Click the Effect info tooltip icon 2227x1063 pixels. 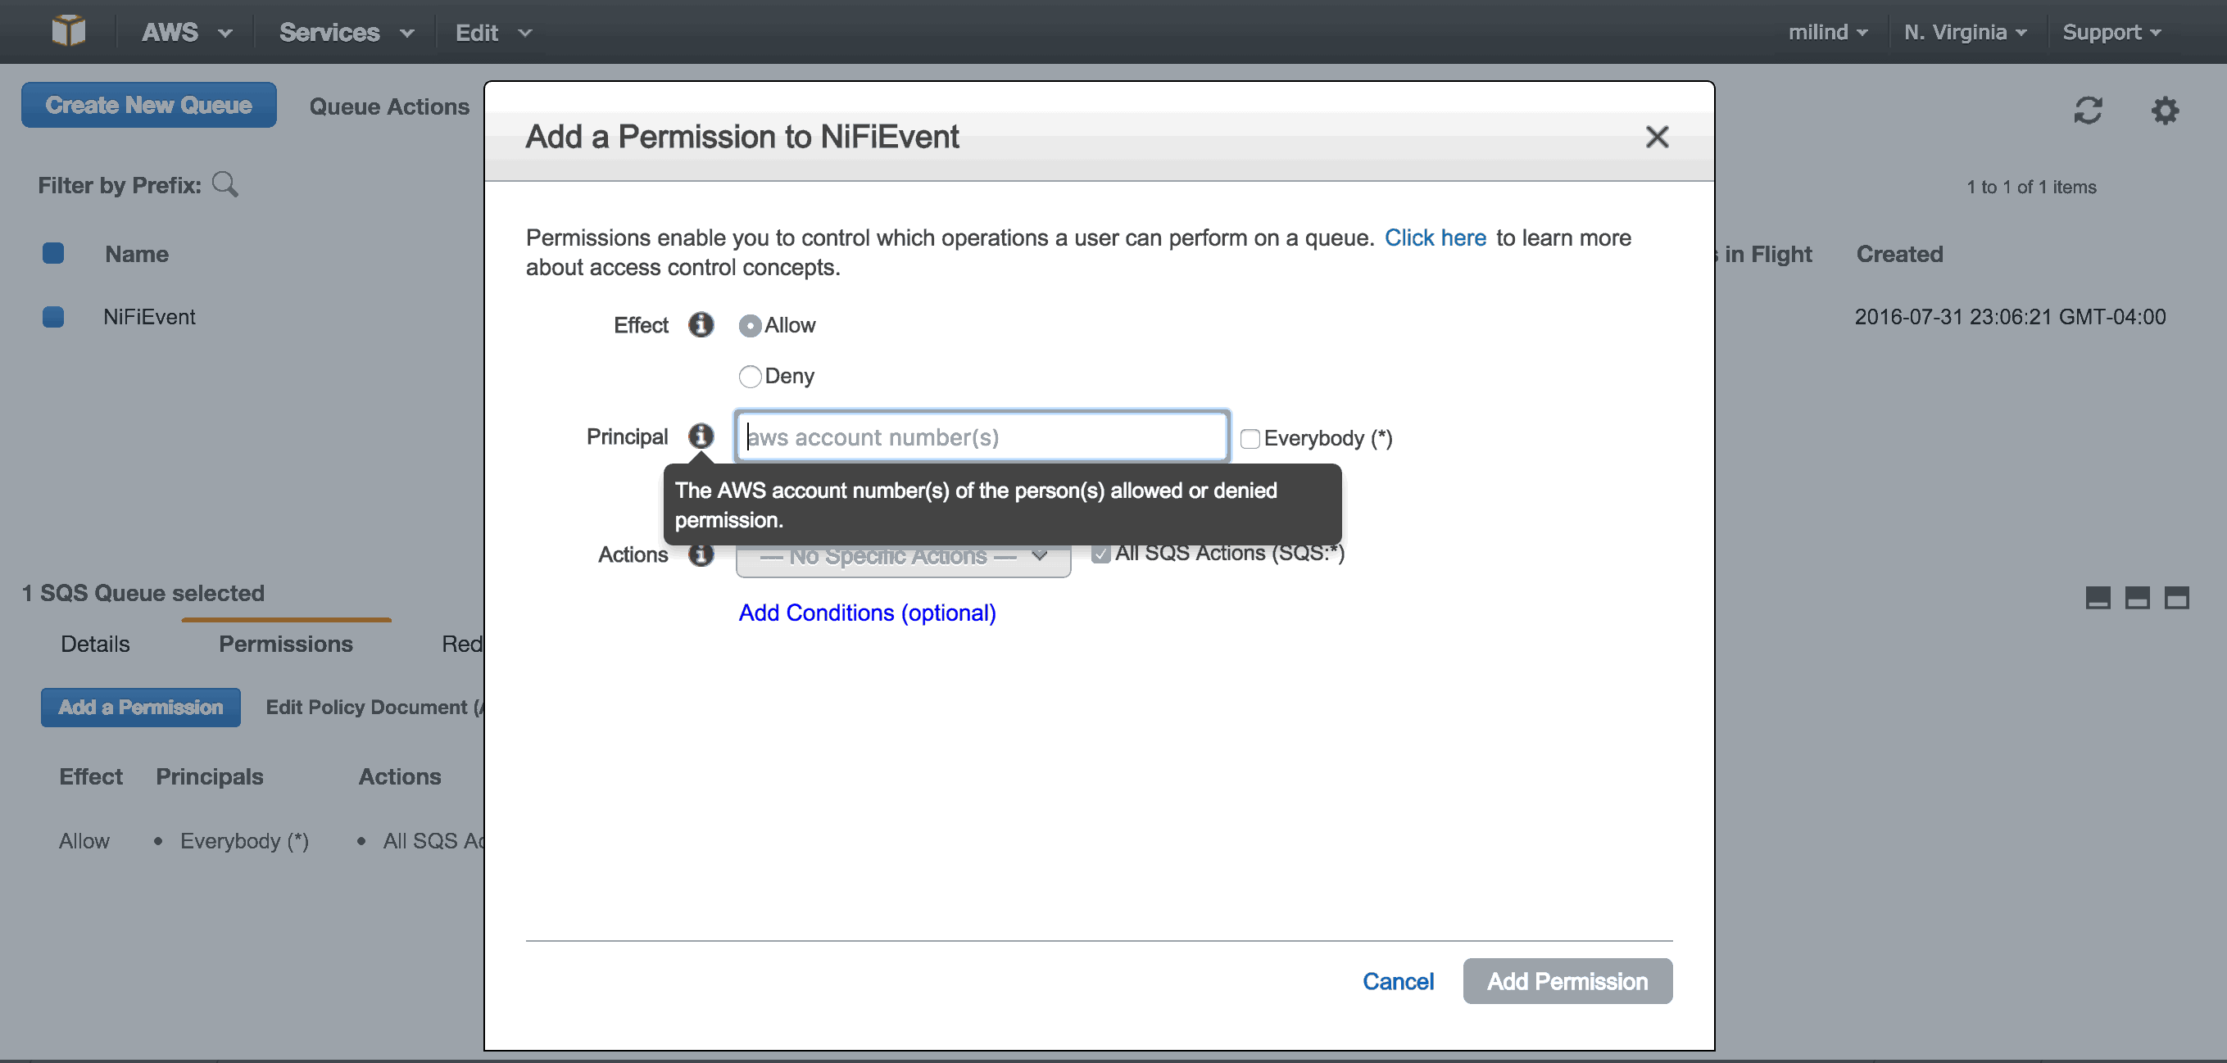click(x=701, y=325)
